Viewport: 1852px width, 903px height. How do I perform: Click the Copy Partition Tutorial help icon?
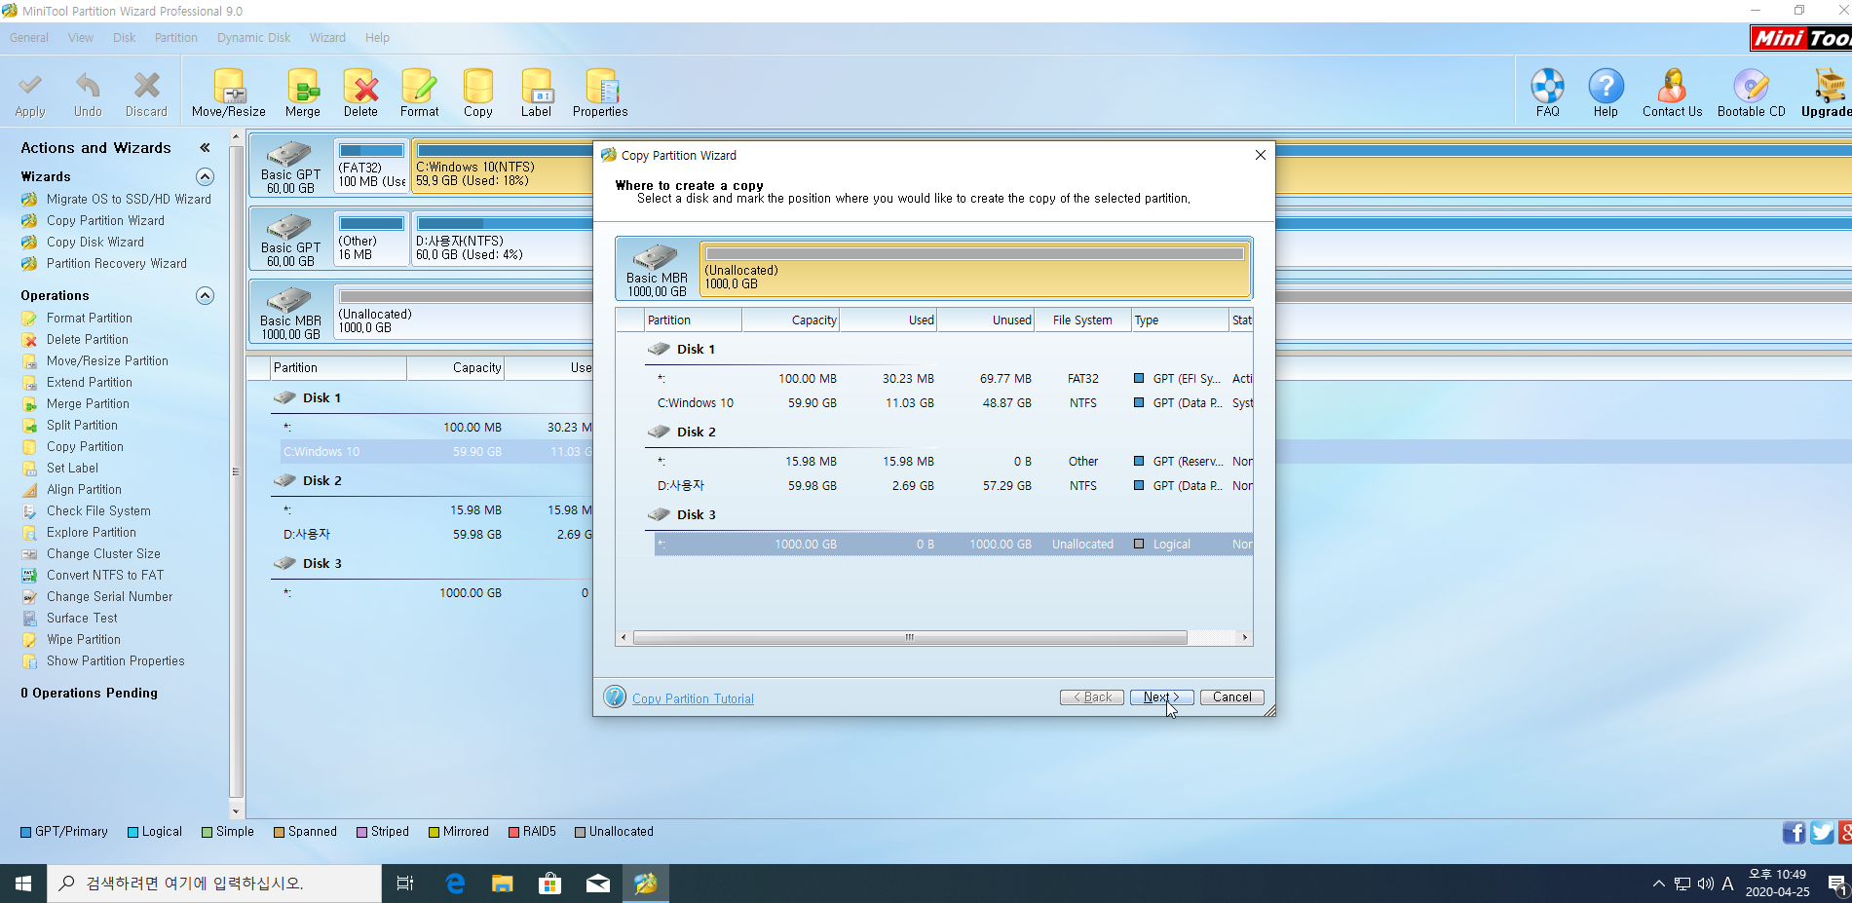pos(615,696)
